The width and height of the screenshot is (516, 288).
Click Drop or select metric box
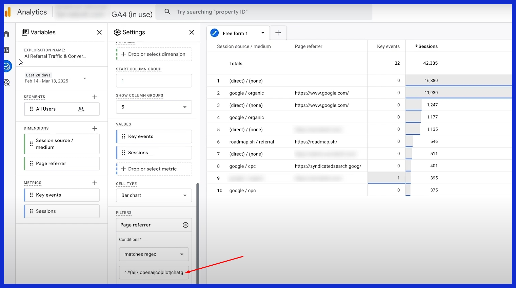154,169
